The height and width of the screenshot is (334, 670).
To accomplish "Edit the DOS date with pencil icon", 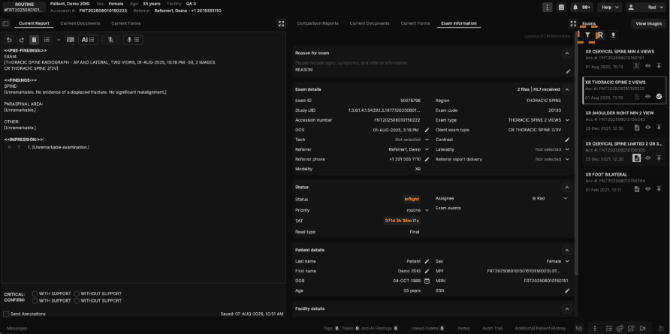I will tap(427, 130).
